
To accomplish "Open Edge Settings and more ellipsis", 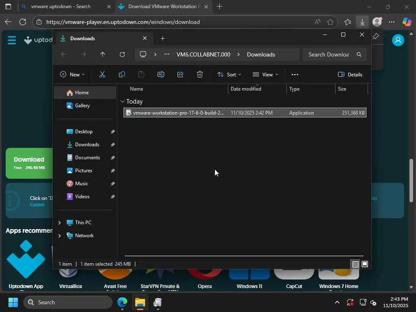I will point(392,22).
